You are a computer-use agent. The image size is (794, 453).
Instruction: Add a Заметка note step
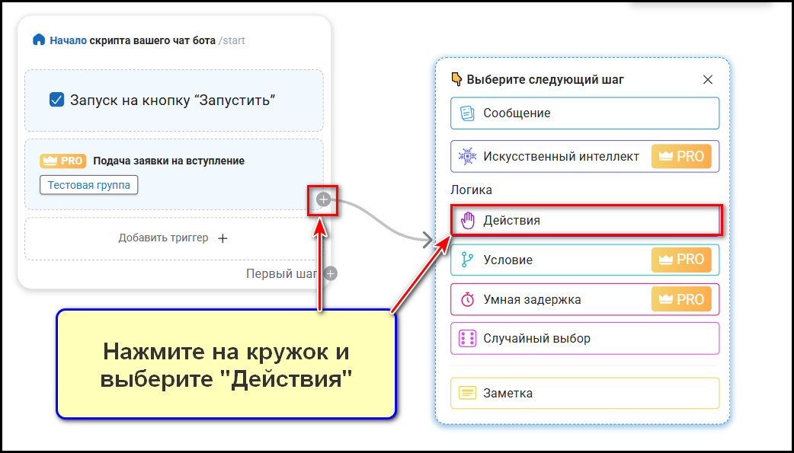coord(585,394)
